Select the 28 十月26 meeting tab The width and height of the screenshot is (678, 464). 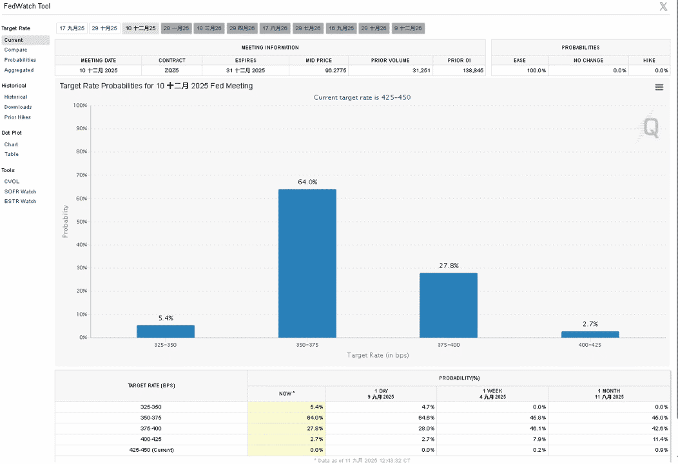374,28
